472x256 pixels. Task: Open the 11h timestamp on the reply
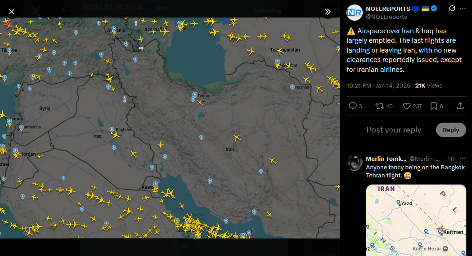[x=451, y=159]
